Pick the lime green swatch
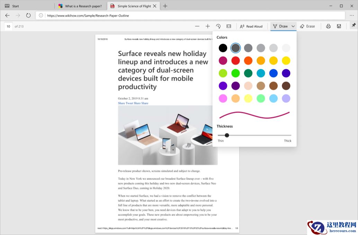This screenshot has height=235, width=358. 223,73
